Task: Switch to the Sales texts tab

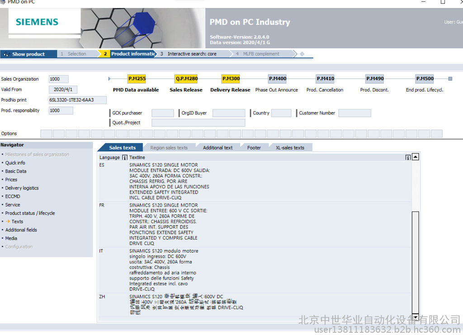Action: click(122, 148)
